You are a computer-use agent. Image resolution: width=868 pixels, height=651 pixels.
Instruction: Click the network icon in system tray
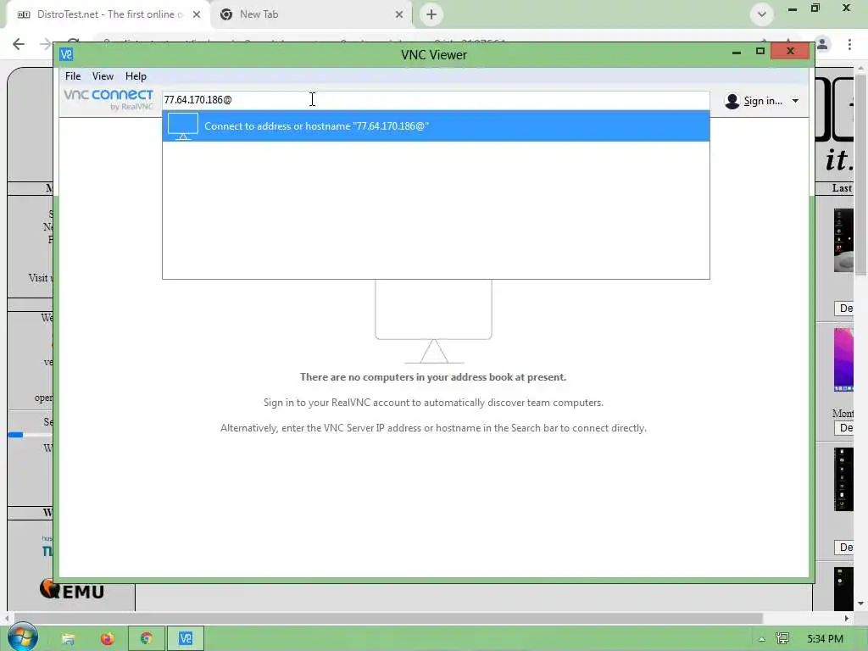coord(782,639)
